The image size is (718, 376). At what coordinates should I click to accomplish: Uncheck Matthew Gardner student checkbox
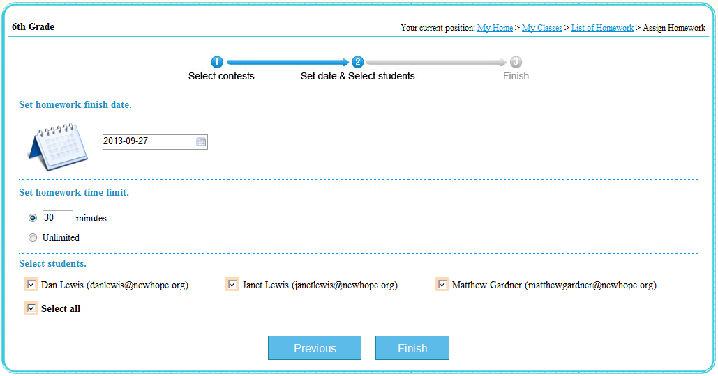442,285
